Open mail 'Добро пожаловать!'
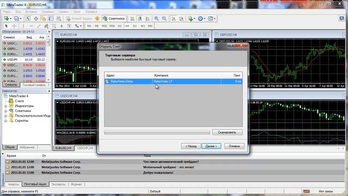The image size is (348, 196). click(x=158, y=173)
